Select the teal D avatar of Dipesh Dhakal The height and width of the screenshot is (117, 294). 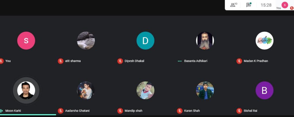145,41
